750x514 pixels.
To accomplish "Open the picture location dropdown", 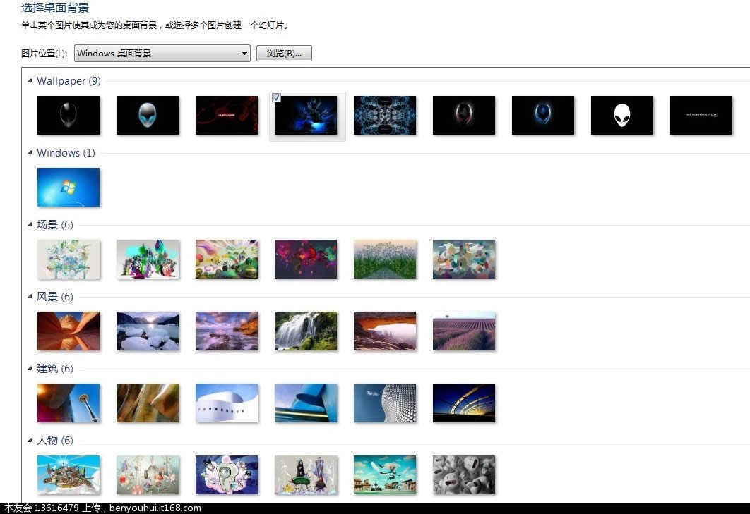I will pyautogui.click(x=162, y=53).
